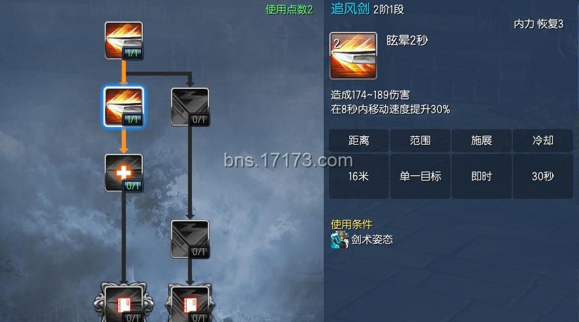
Task: Click the highlighted blue-bordered flame sword node
Action: coord(124,107)
